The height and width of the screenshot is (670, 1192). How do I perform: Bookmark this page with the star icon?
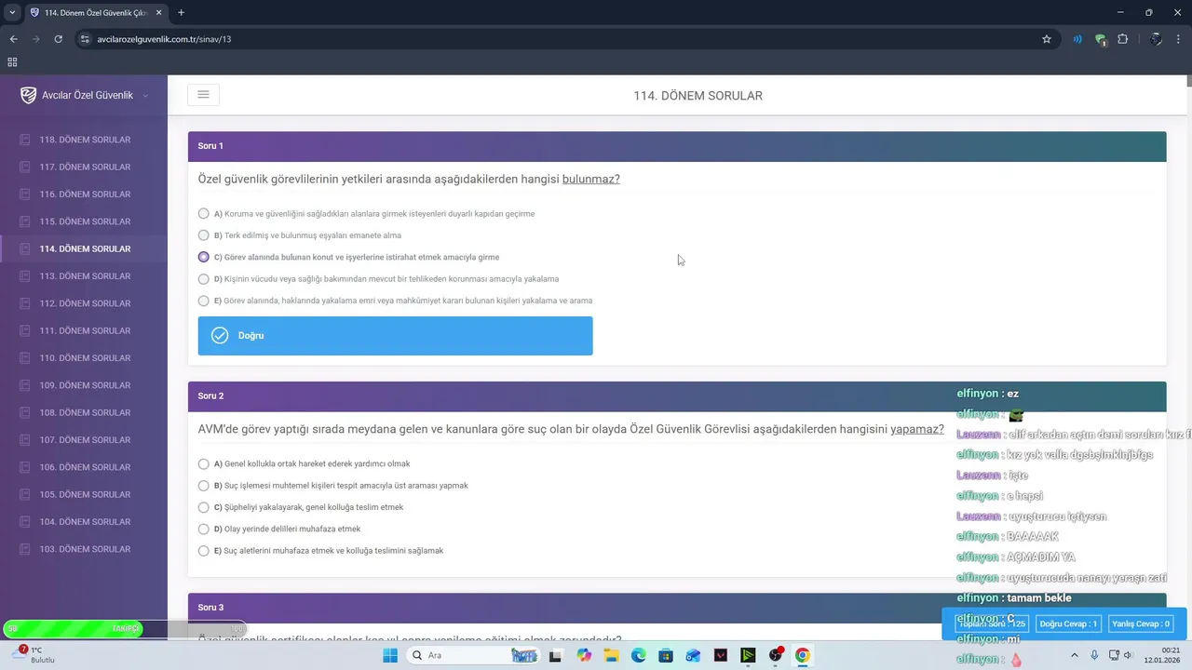1047,39
